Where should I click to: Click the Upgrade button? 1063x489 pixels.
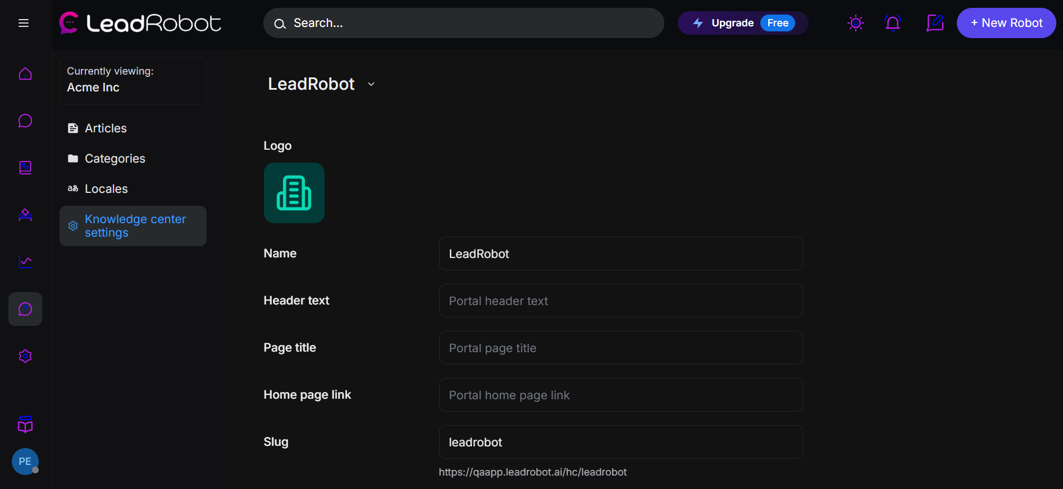click(x=743, y=23)
